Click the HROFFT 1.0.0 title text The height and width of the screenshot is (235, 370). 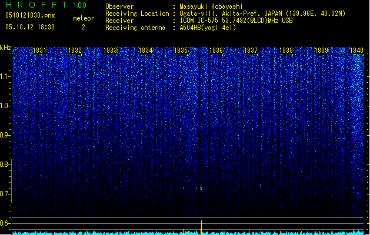(x=46, y=5)
